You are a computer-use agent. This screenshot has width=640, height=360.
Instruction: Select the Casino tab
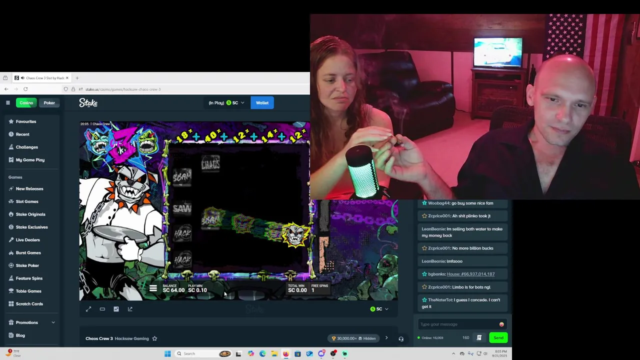(x=26, y=103)
